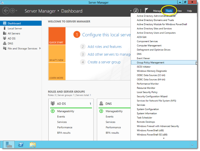Click the AD DS tile header icon
This screenshot has height=151, width=200.
coord(53,103)
